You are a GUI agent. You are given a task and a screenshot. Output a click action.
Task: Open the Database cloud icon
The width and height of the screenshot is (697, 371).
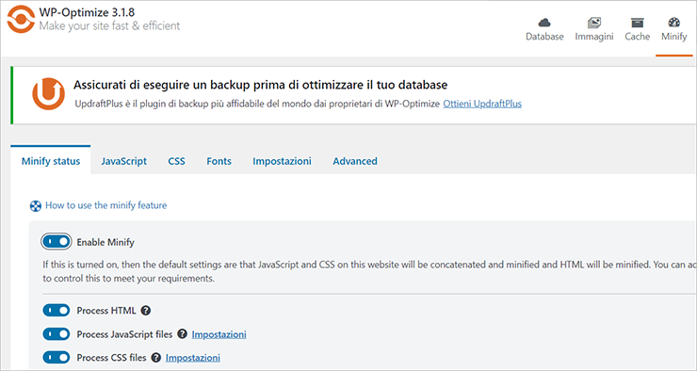pyautogui.click(x=544, y=23)
